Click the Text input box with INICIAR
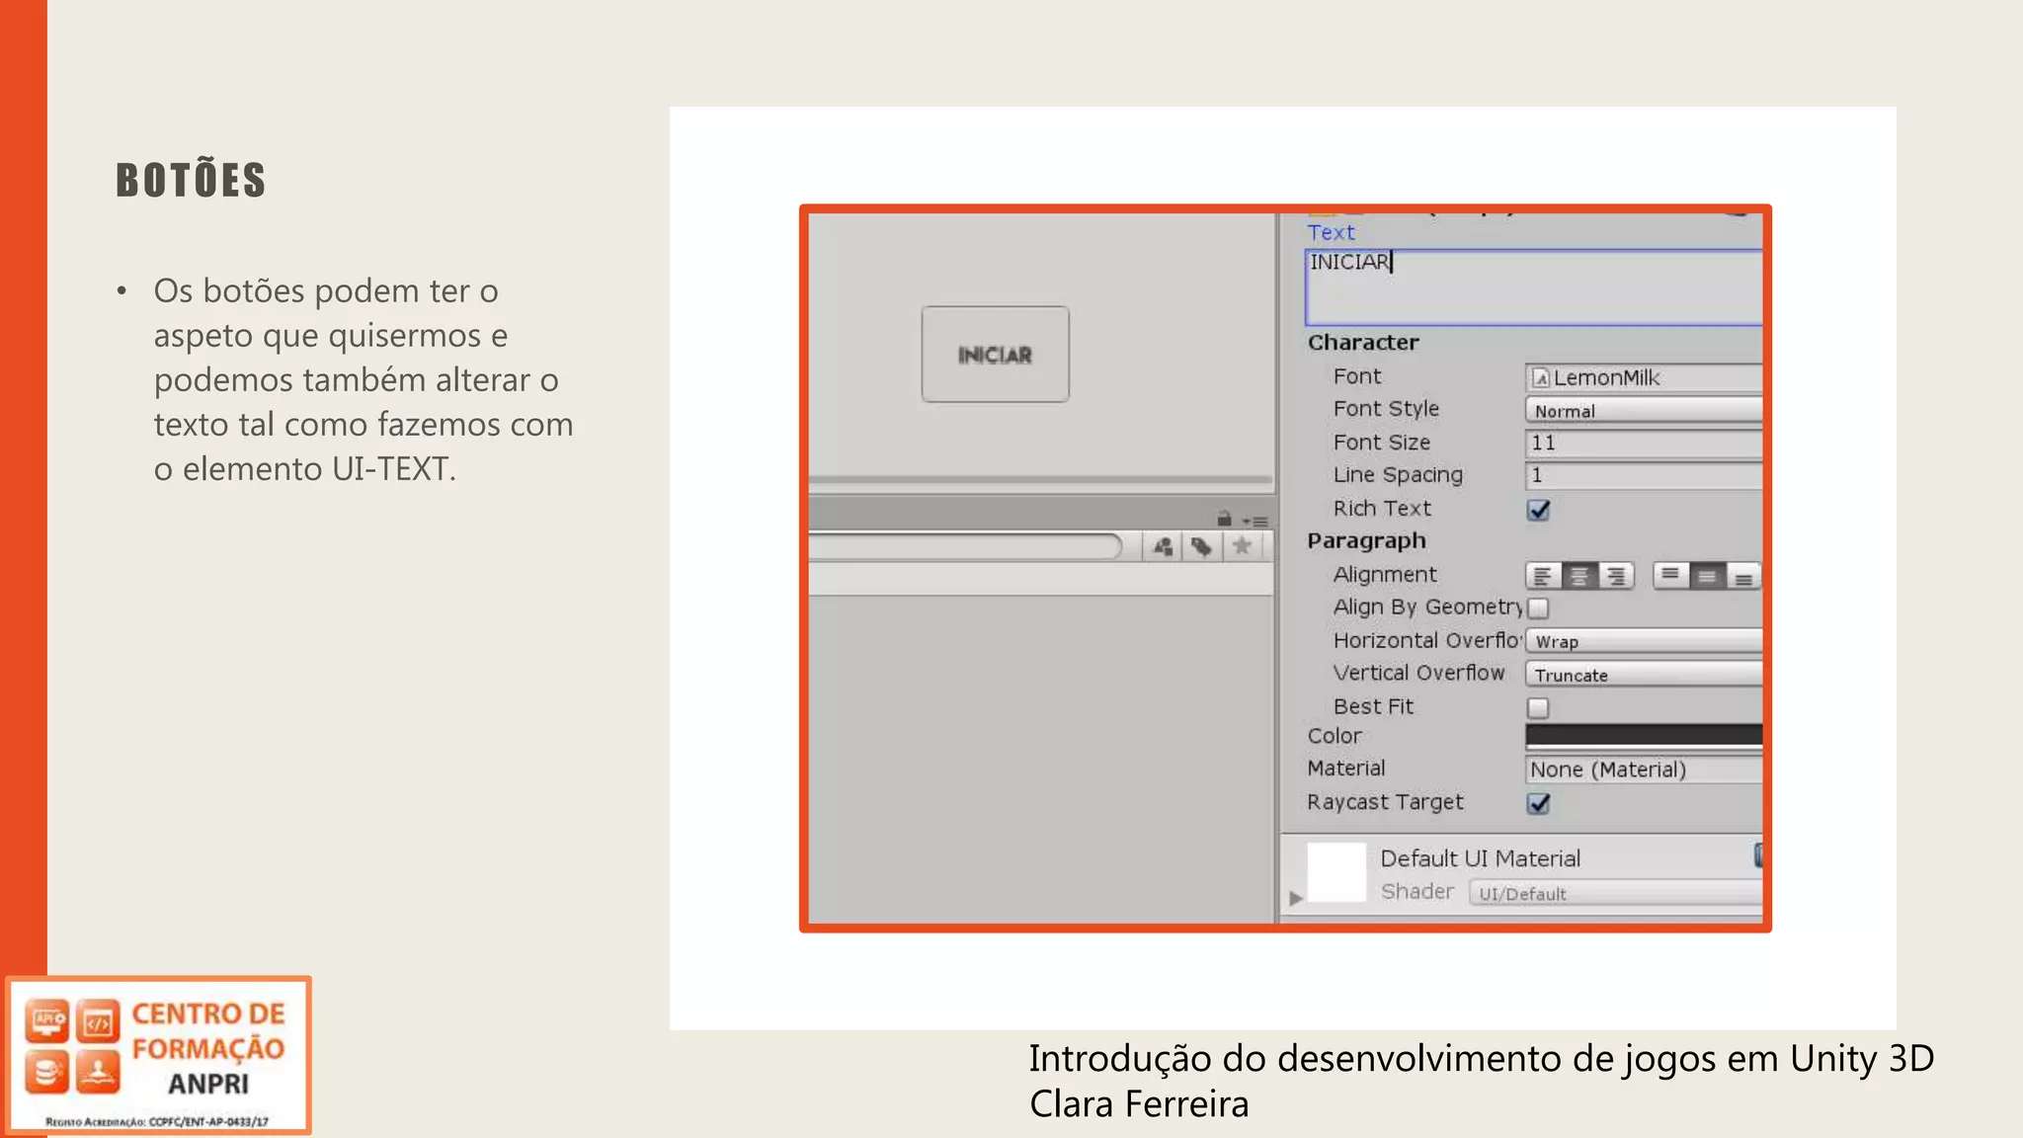 1534,287
